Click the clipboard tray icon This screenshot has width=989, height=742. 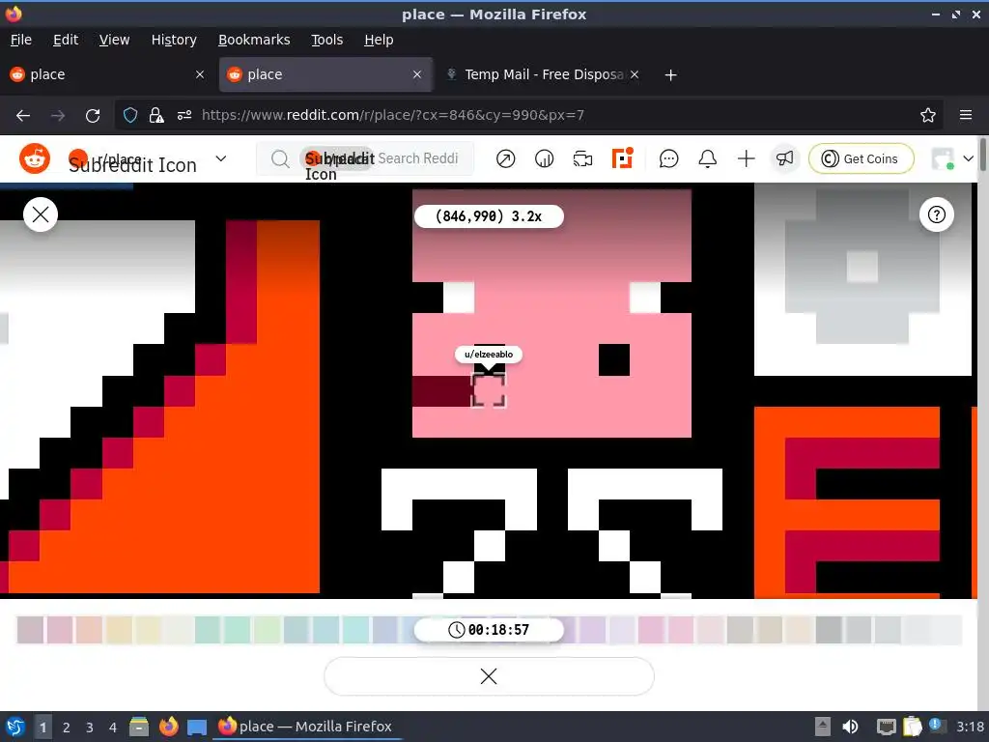[x=912, y=727]
